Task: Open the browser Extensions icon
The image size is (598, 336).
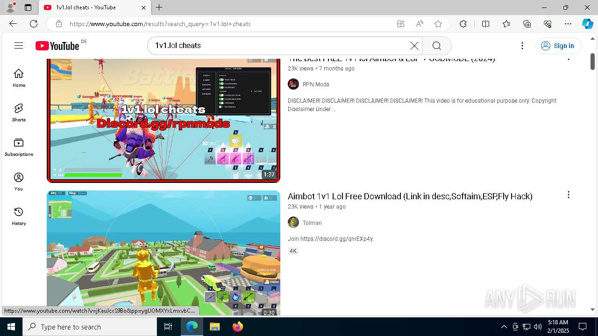Action: click(x=463, y=24)
